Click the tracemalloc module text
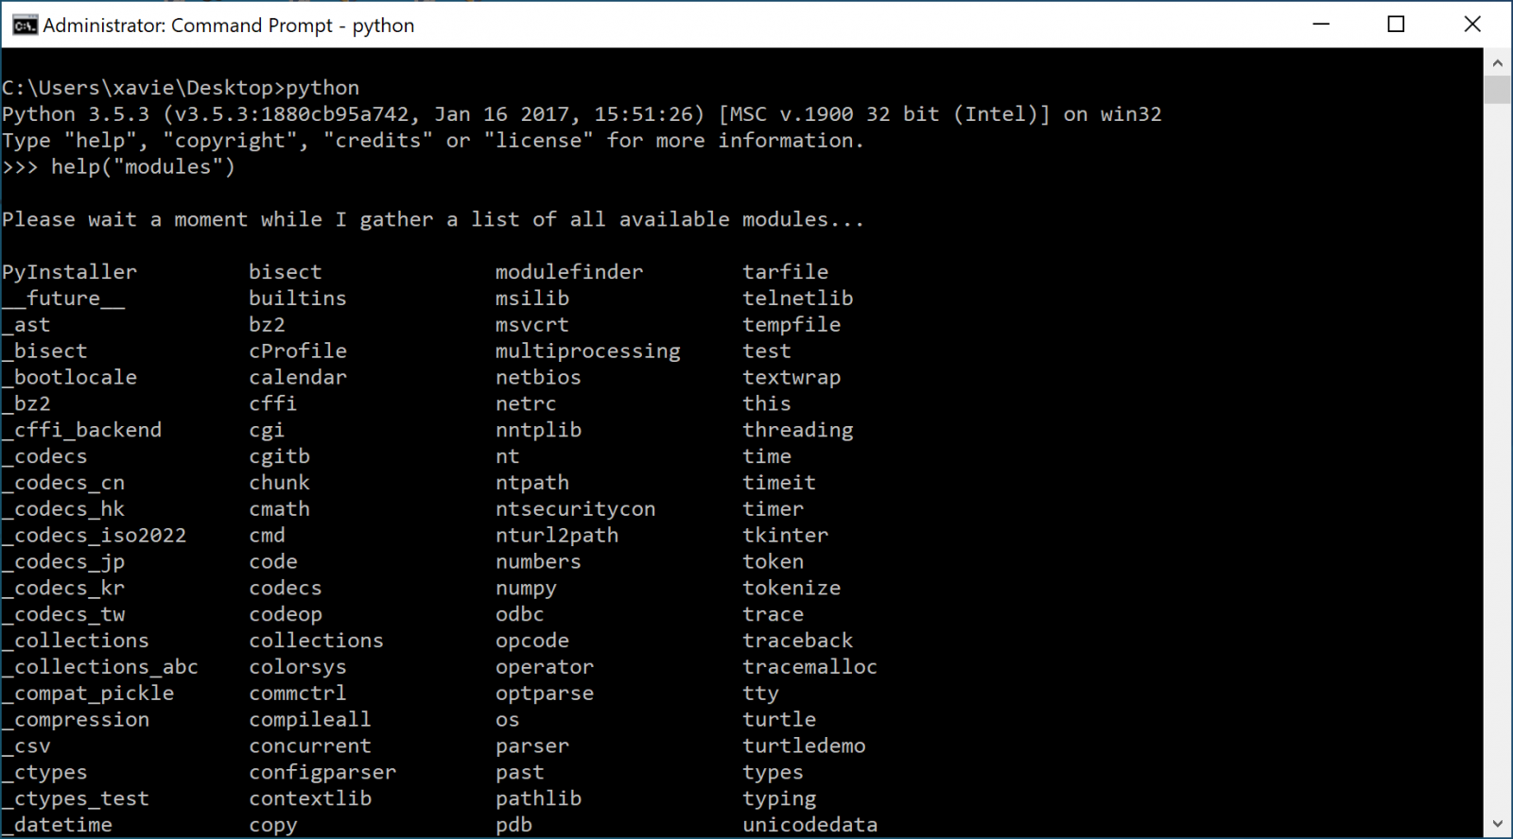 (809, 667)
